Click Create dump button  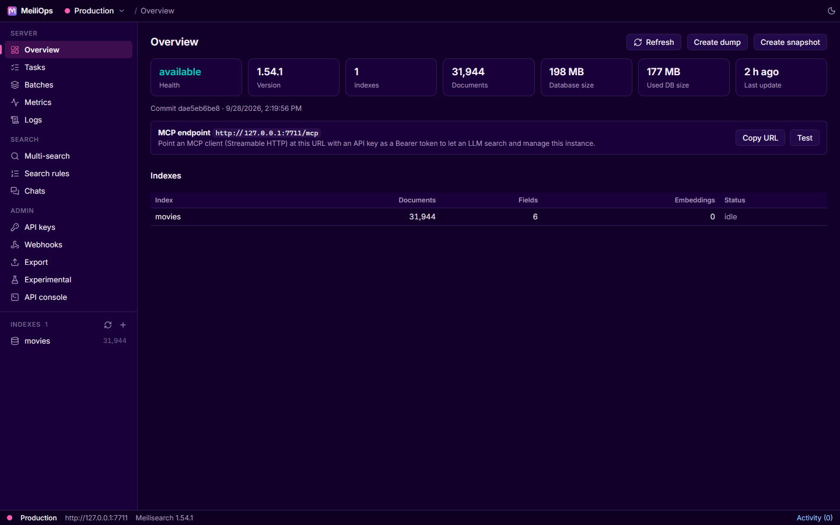click(717, 42)
